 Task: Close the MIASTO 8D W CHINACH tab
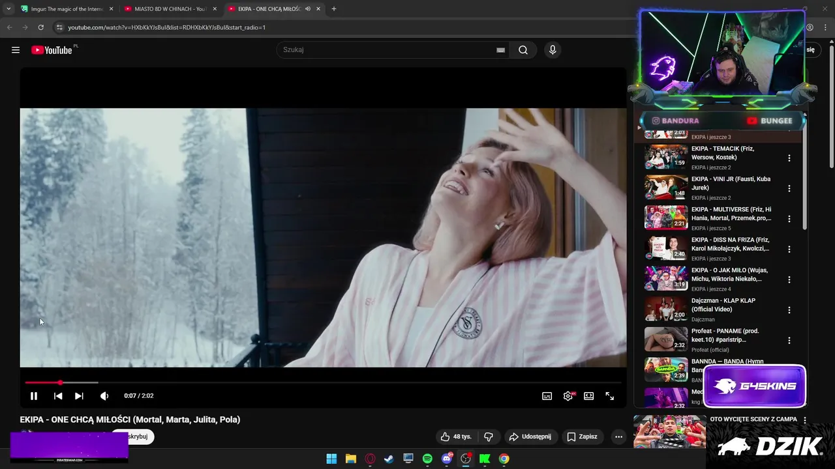tap(215, 9)
